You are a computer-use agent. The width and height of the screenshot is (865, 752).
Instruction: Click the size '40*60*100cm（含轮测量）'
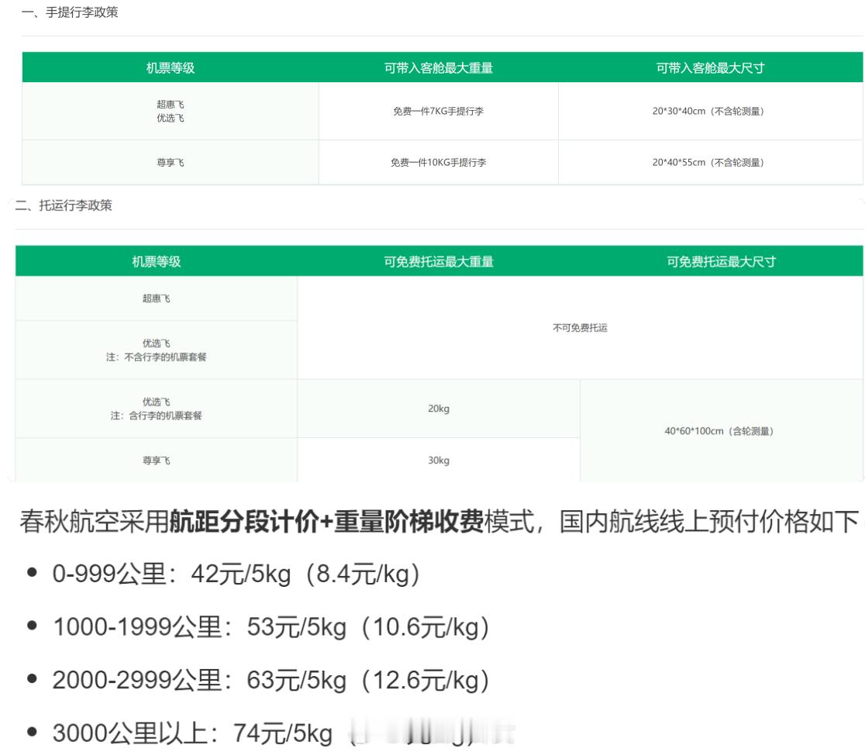click(721, 431)
